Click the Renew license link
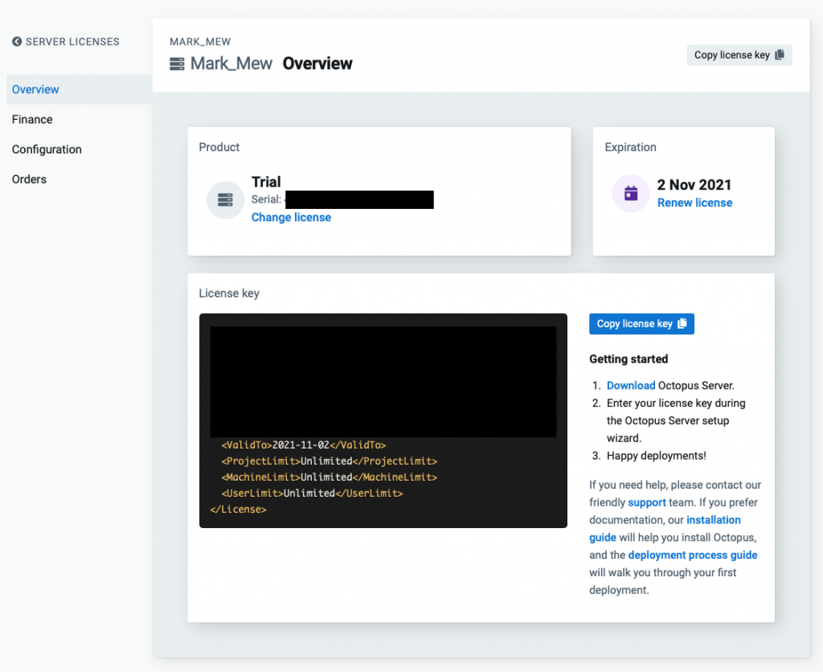The image size is (823, 672). pyautogui.click(x=694, y=203)
